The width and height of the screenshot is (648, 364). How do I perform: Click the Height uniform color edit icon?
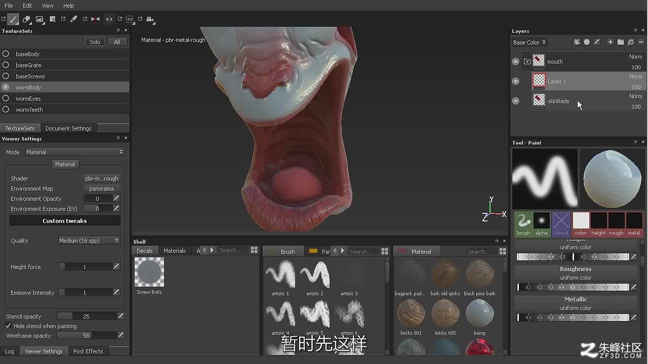(633, 257)
